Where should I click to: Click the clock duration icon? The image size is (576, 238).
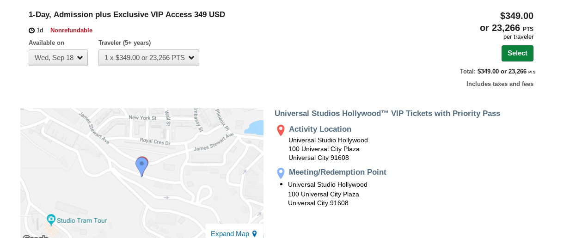[32, 31]
